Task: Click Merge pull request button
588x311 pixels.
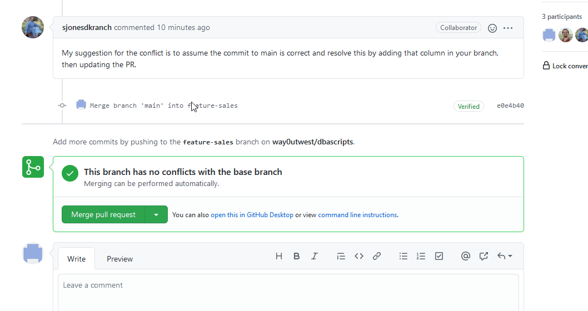Action: pos(103,215)
